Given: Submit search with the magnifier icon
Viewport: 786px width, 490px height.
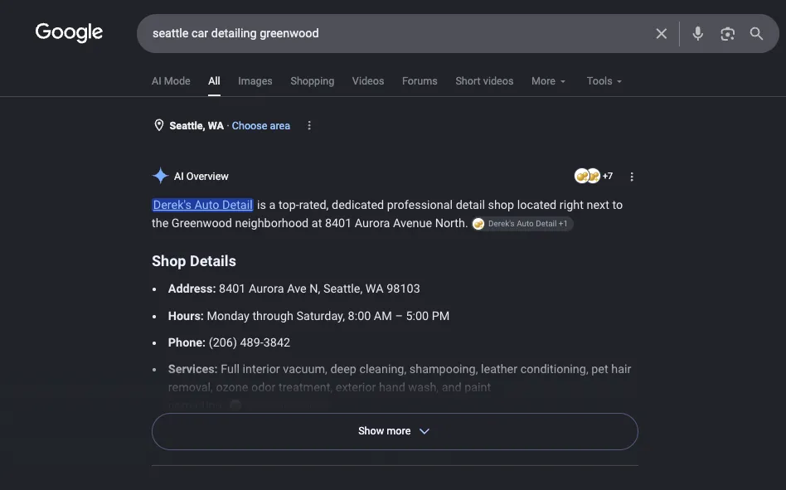Looking at the screenshot, I should [756, 33].
